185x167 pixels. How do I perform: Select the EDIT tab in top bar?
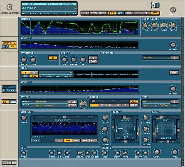tap(112, 13)
